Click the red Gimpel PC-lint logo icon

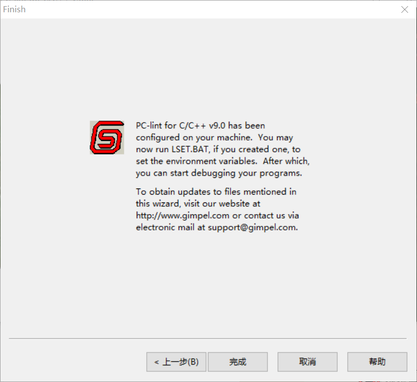point(107,137)
